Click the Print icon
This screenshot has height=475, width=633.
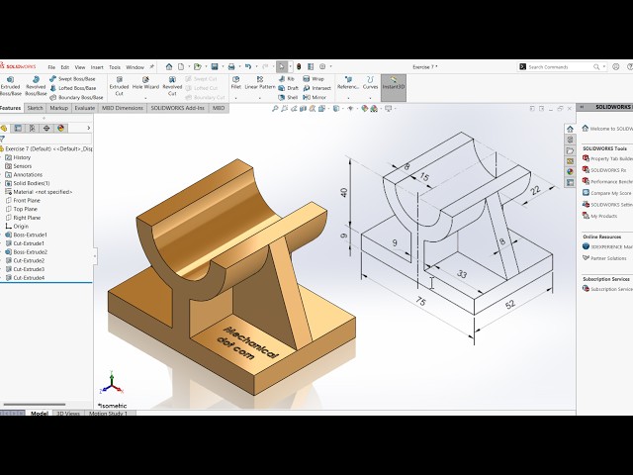[x=231, y=66]
